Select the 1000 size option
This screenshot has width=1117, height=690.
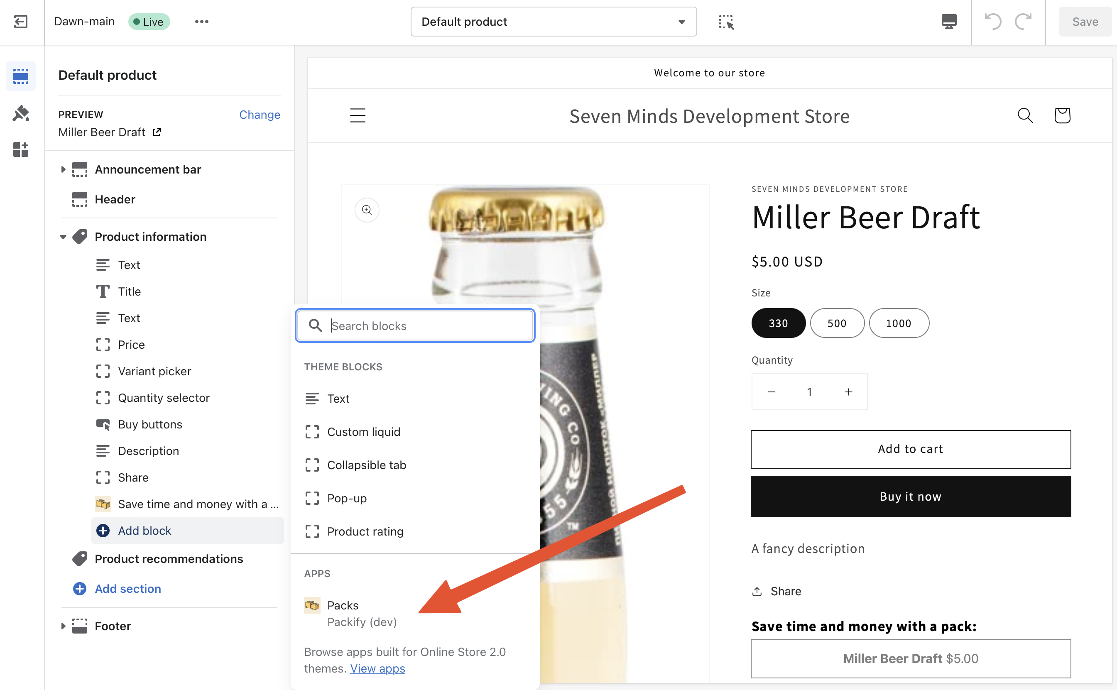pyautogui.click(x=899, y=323)
